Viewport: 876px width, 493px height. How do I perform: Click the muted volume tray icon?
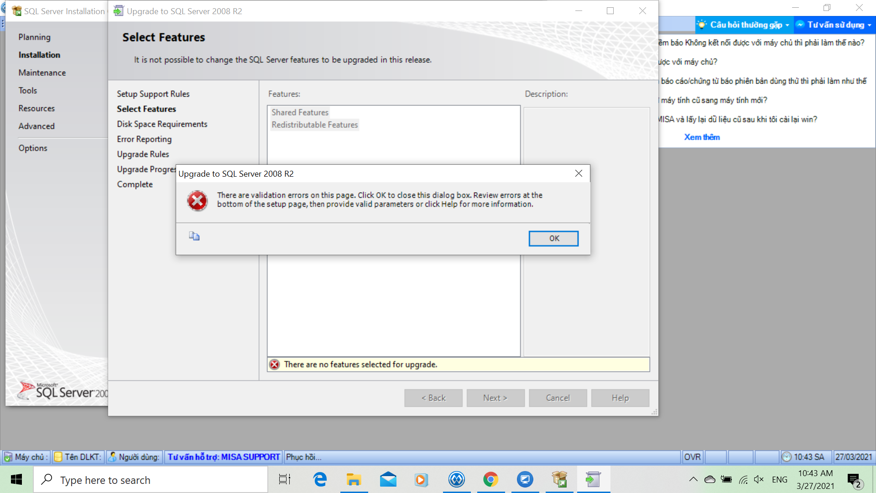759,479
